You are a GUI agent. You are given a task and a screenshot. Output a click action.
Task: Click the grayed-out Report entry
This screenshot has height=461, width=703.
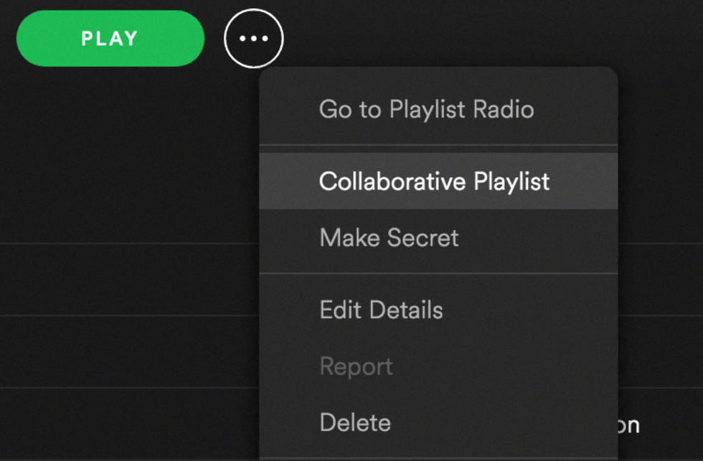(x=356, y=366)
